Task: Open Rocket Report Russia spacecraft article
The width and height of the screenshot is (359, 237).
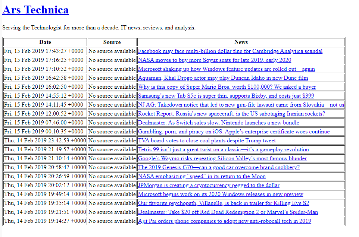Action: tap(231, 113)
